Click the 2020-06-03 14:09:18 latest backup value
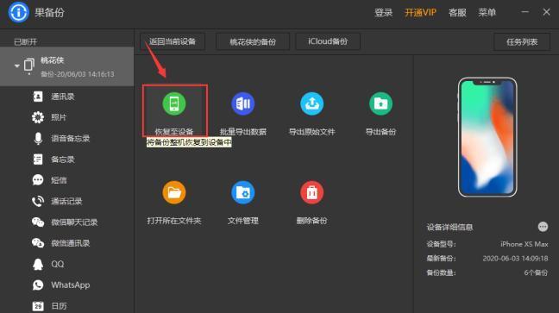The image size is (559, 313). coord(515,259)
